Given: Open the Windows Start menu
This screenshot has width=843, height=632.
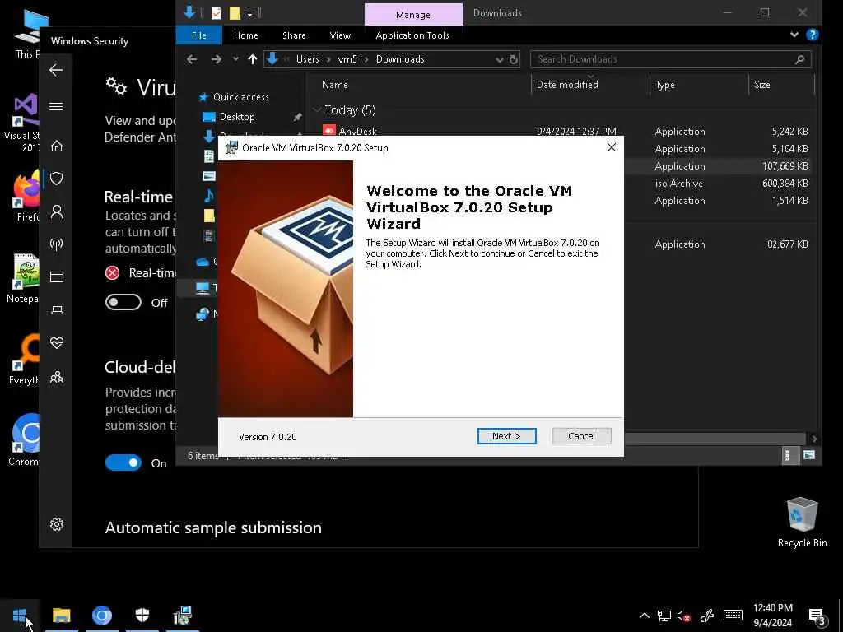Looking at the screenshot, I should coord(20,616).
